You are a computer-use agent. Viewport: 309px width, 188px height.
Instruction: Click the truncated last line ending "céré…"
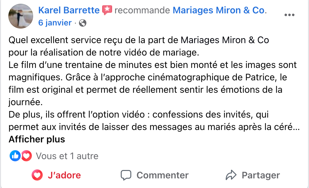(x=154, y=127)
